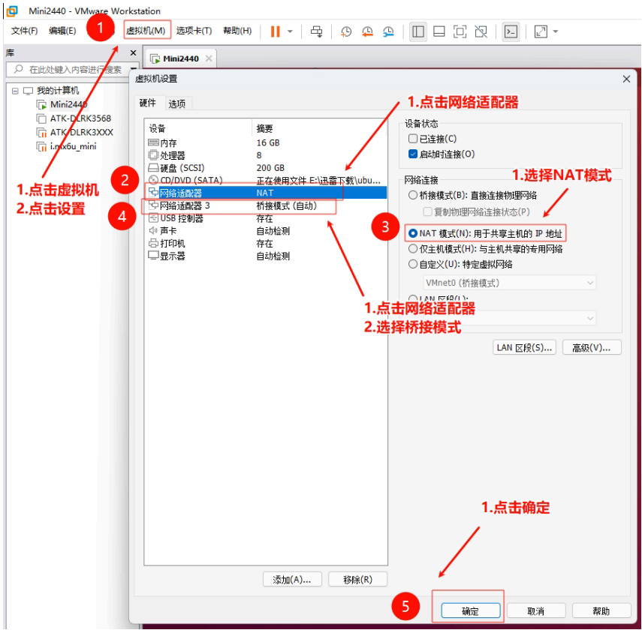Open the snapshot manager icon
Screen dimensions: 642x630
[388, 31]
